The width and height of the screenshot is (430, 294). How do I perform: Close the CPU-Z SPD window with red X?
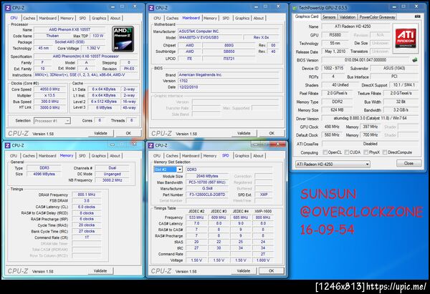[278, 144]
